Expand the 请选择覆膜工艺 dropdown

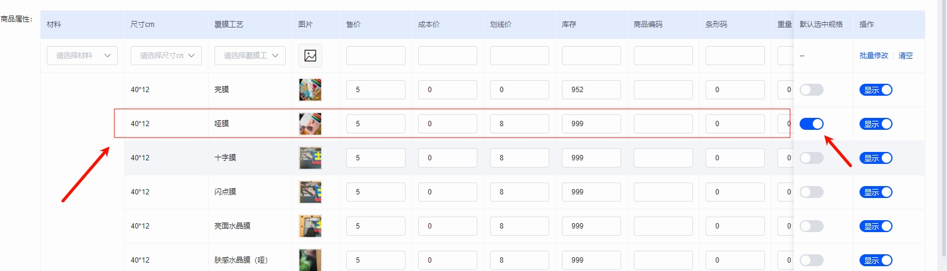(250, 56)
